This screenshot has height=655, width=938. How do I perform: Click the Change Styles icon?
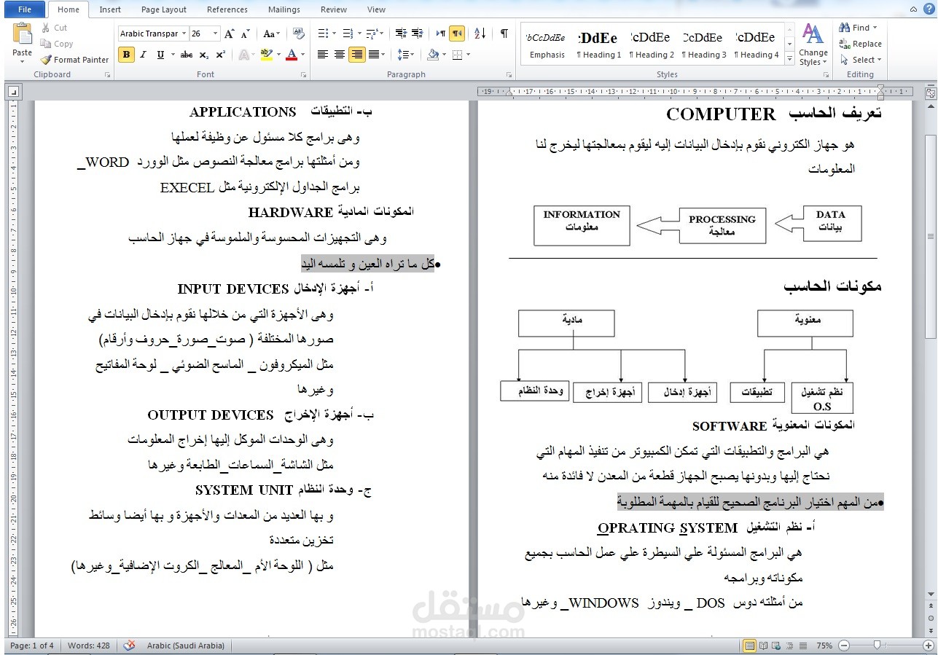click(813, 44)
